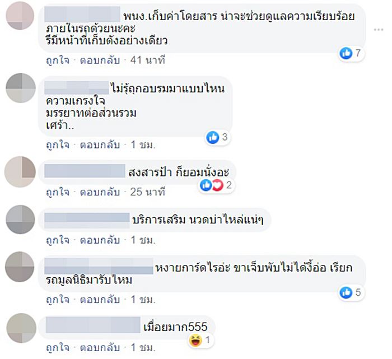Reply to the 'เมื่อยมาก555' comment
This screenshot has width=392, height=359.
[100, 347]
